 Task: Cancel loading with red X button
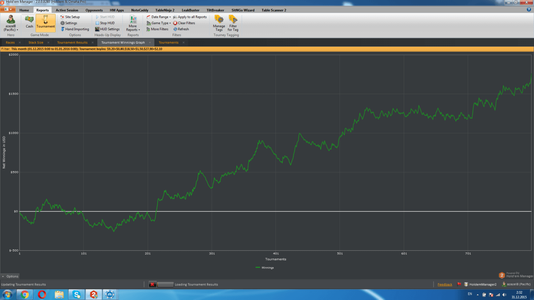(152, 284)
